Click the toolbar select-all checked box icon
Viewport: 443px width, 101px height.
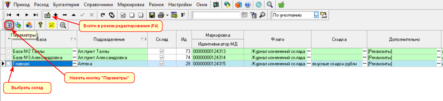(x=123, y=15)
